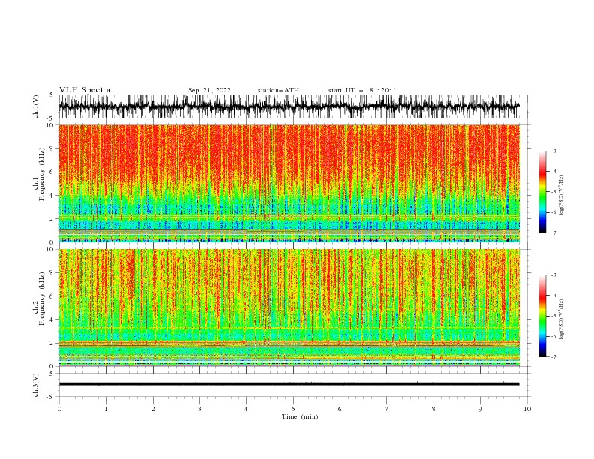
Task: Click the ch.1 "Frequency (kHz)" axis label
Action: click(42, 175)
